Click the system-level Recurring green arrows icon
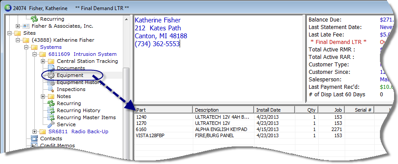 point(51,103)
